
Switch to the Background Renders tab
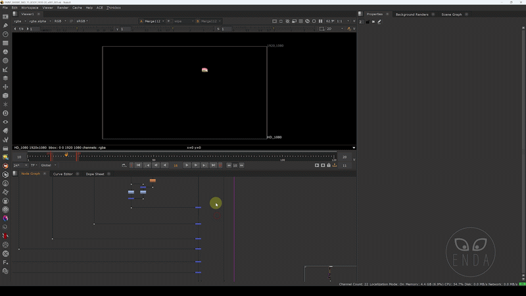tap(412, 14)
